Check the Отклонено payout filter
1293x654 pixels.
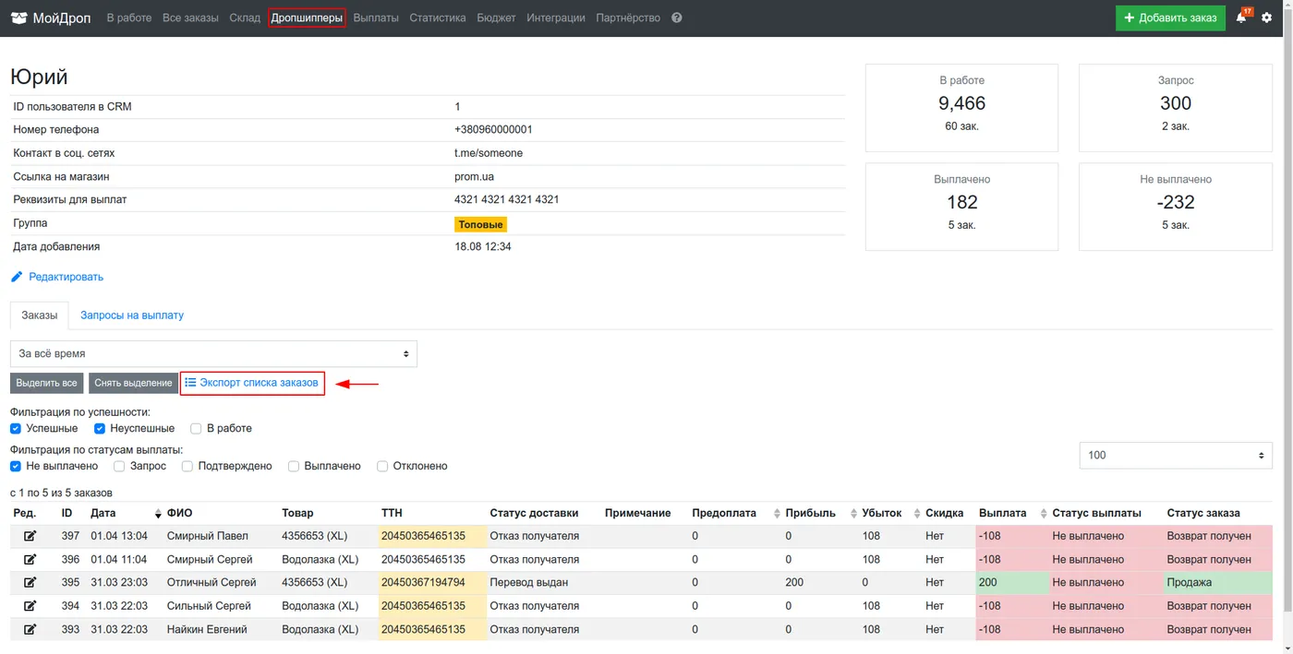click(x=382, y=466)
